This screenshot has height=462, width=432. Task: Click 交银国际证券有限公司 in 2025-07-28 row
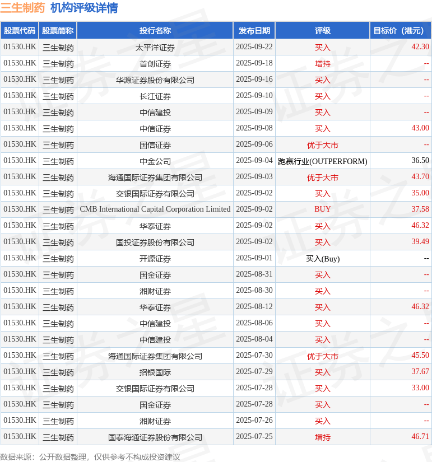coord(155,388)
